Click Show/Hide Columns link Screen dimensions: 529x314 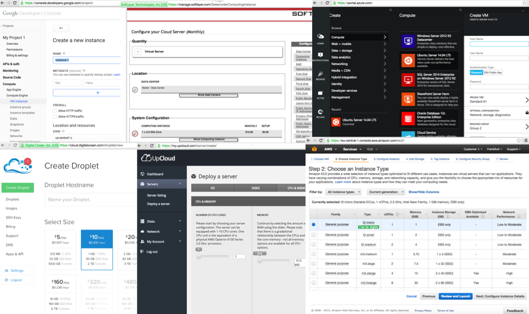424,192
